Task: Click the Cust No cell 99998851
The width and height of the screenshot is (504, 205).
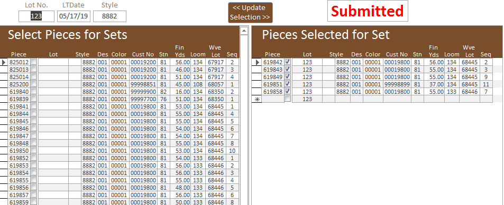Action: pos(143,84)
